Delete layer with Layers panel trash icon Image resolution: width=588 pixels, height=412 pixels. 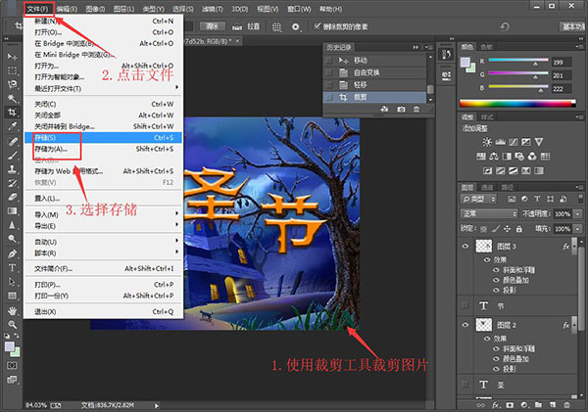(x=567, y=405)
